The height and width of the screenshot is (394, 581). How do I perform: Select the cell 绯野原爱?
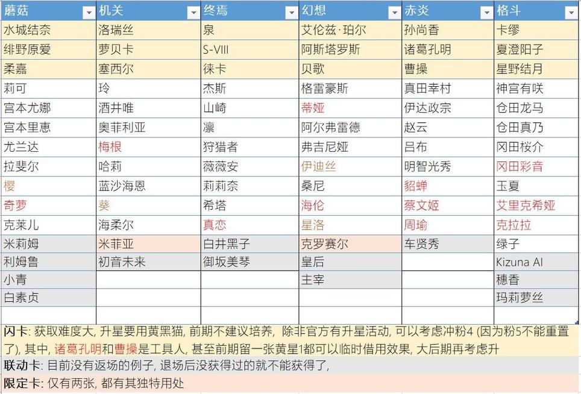[x=49, y=49]
